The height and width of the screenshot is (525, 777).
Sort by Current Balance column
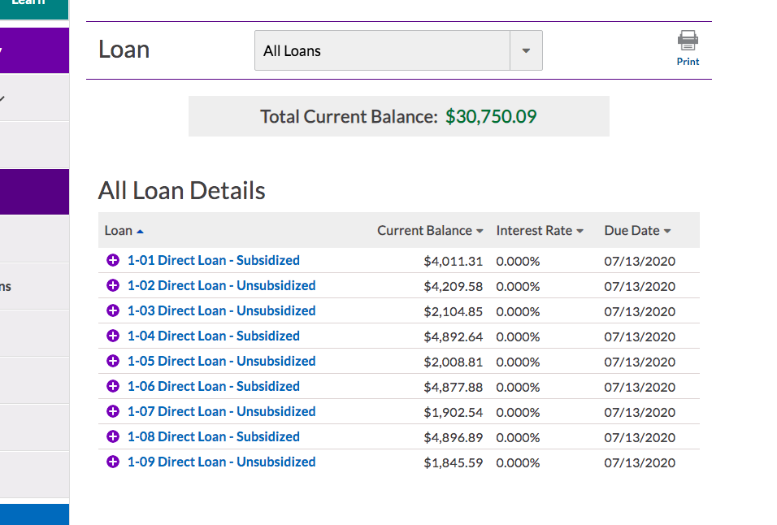tap(430, 231)
